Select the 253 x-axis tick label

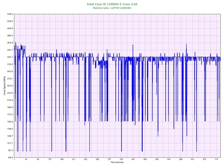point(86,160)
